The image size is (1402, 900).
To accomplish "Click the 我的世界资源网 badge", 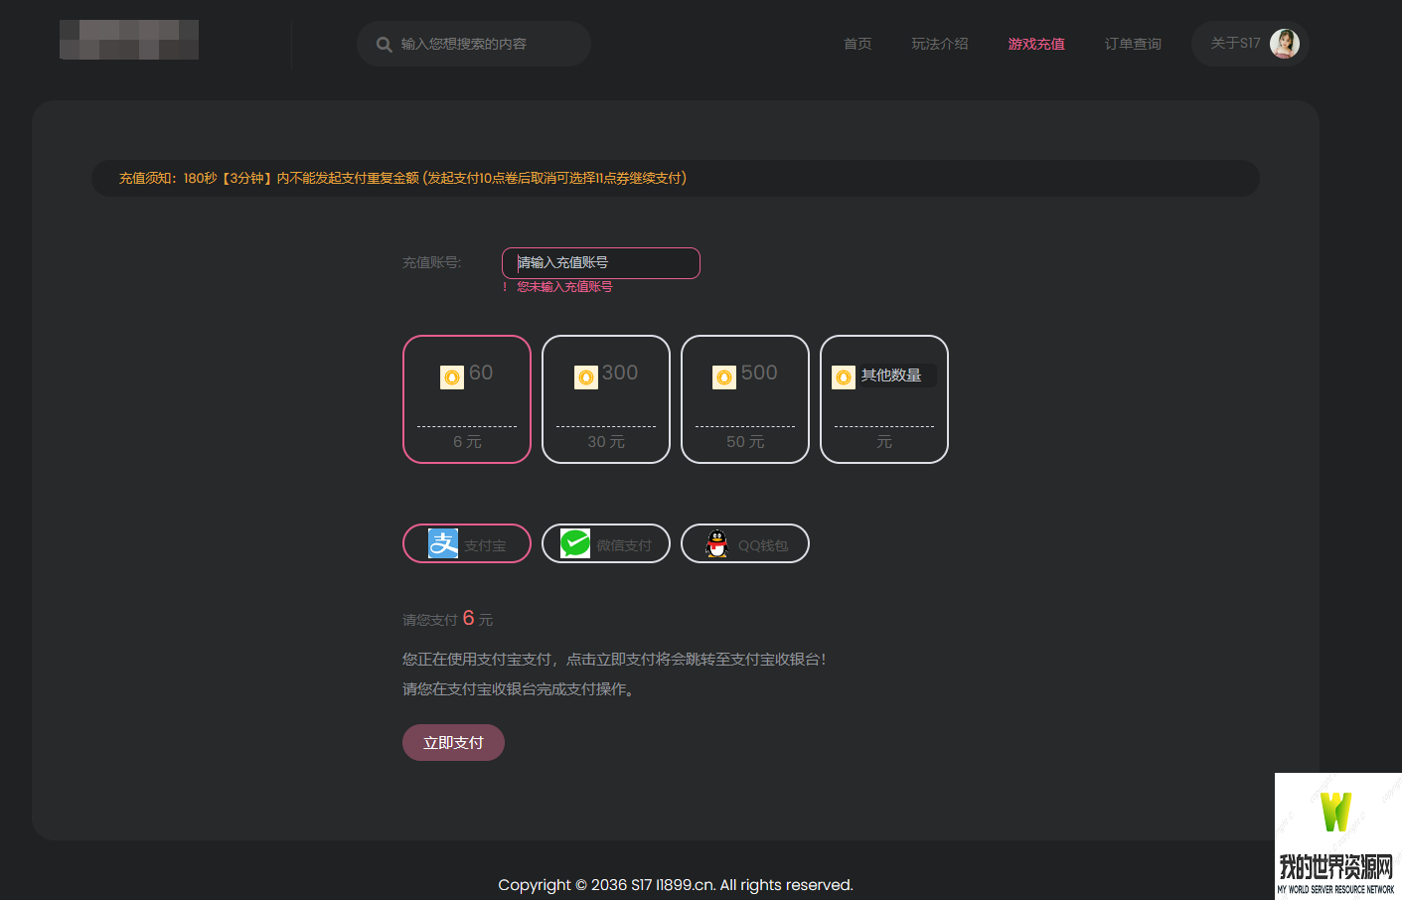I will point(1337,836).
